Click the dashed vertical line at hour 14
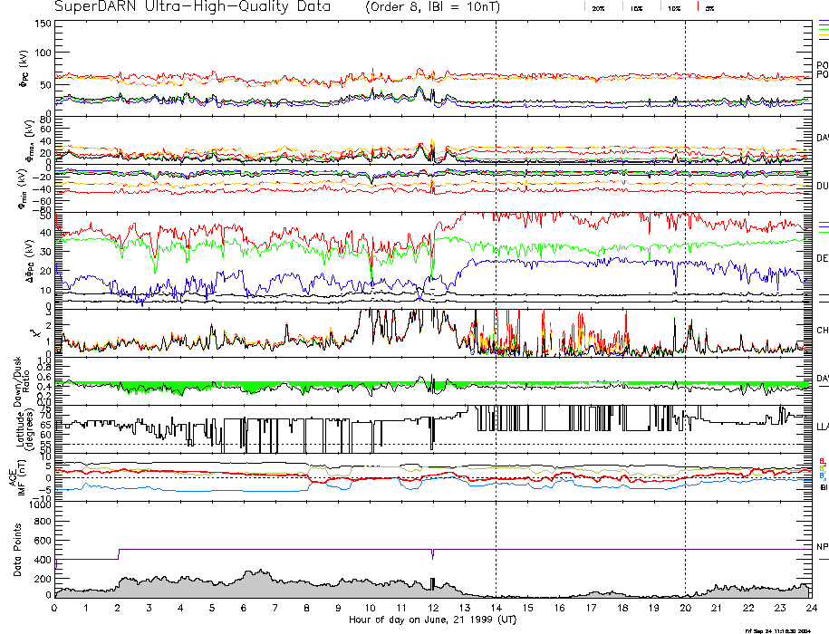 click(496, 272)
